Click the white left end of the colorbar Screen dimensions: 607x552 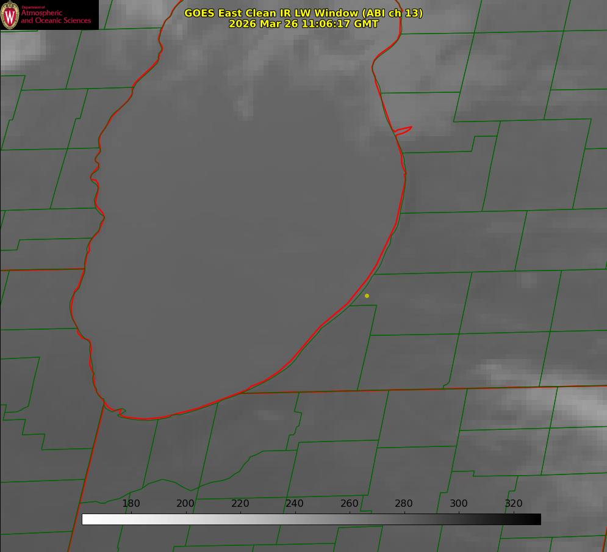tap(88, 519)
